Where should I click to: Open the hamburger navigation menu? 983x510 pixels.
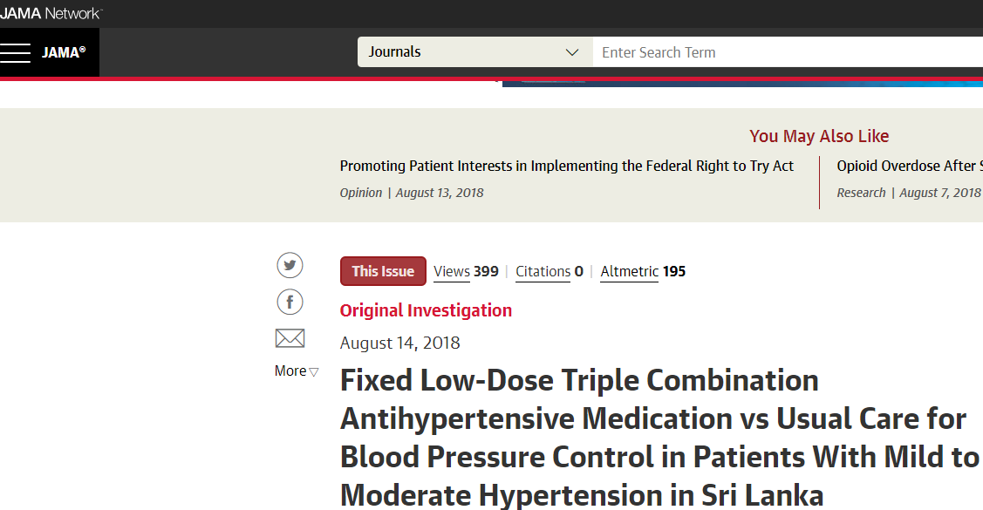click(15, 52)
